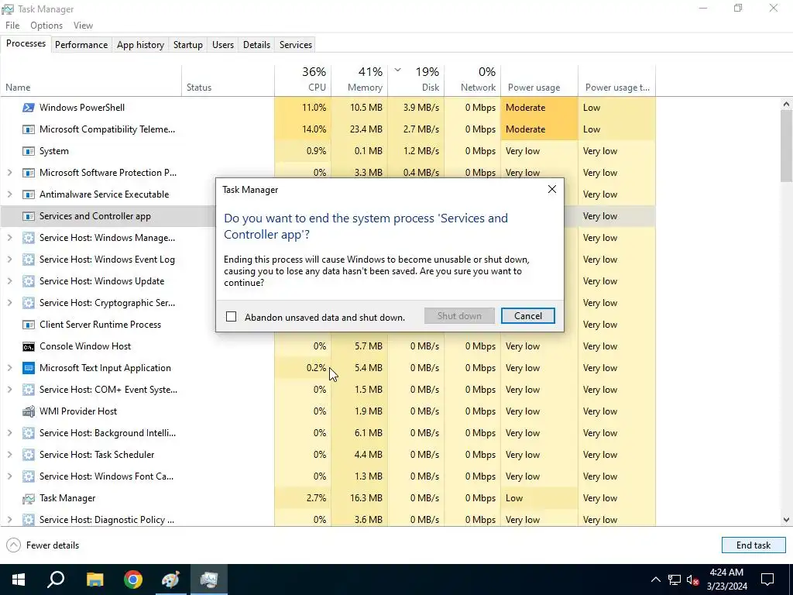Click the Console Window Host icon

pyautogui.click(x=29, y=346)
